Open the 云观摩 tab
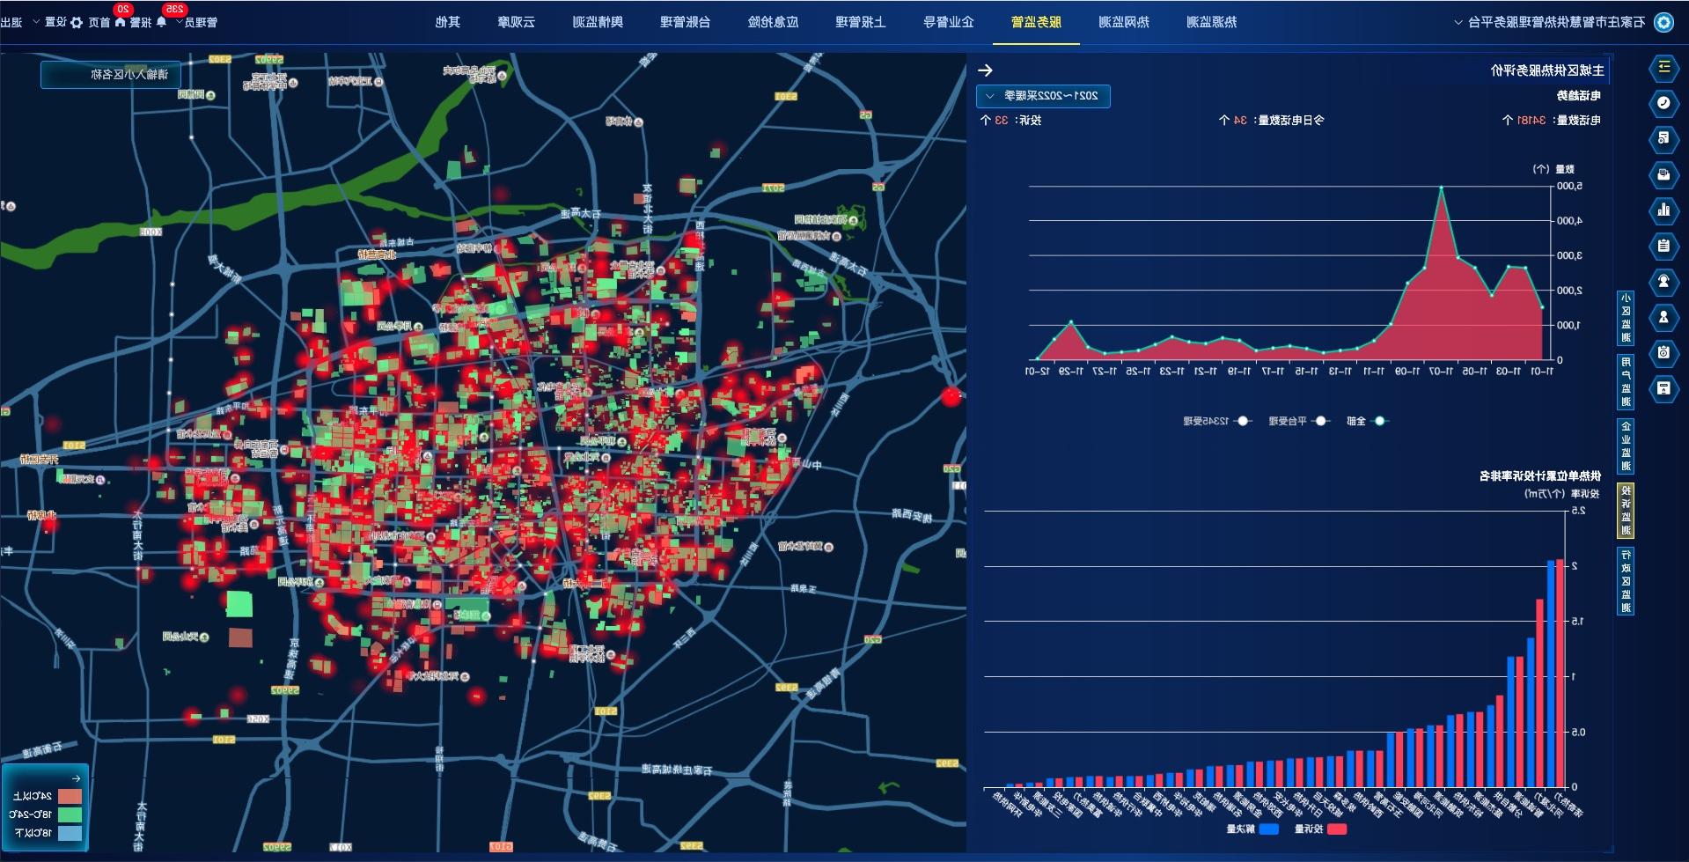1689x862 pixels. [x=516, y=22]
